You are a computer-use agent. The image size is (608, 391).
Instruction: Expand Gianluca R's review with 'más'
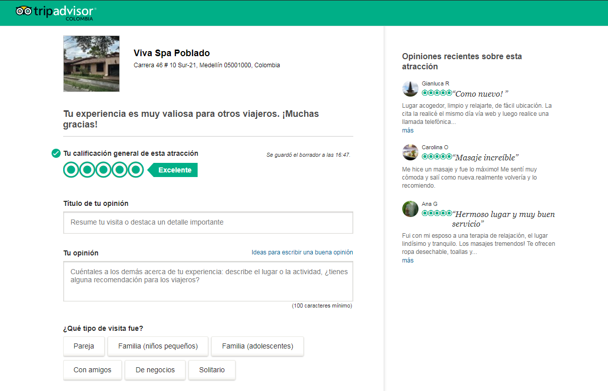coord(407,131)
